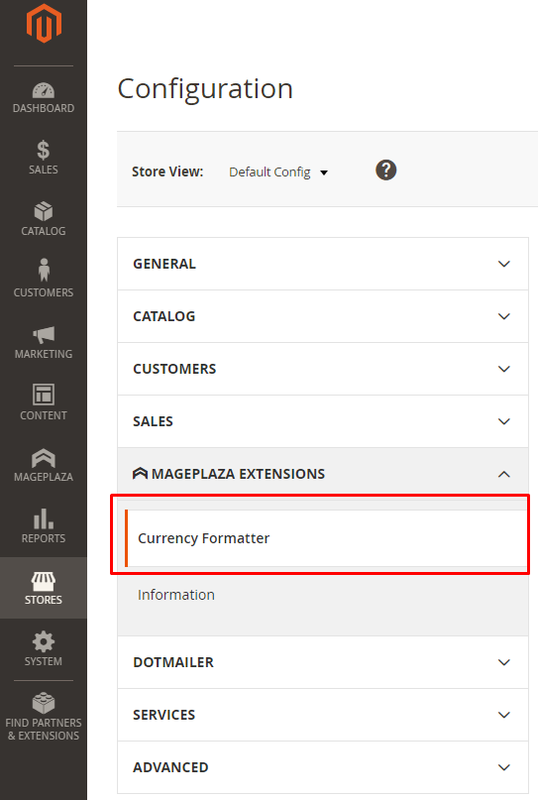Open the Default Config store view dropdown
This screenshot has height=800, width=538.
[x=278, y=171]
